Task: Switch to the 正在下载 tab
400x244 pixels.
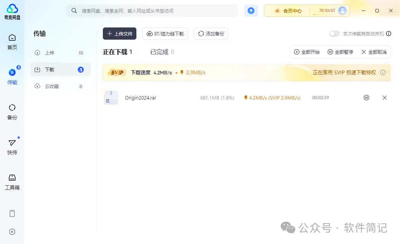Action: click(x=117, y=52)
